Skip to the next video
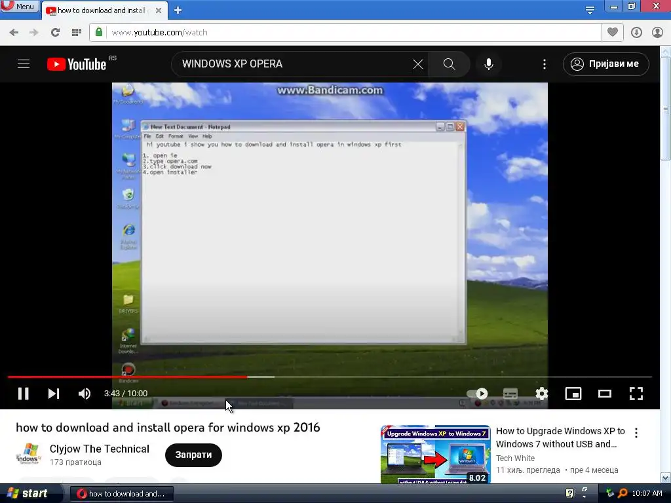 54,394
